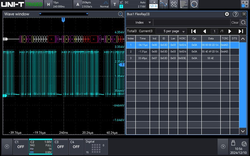Click the TCRC column header

(225, 38)
